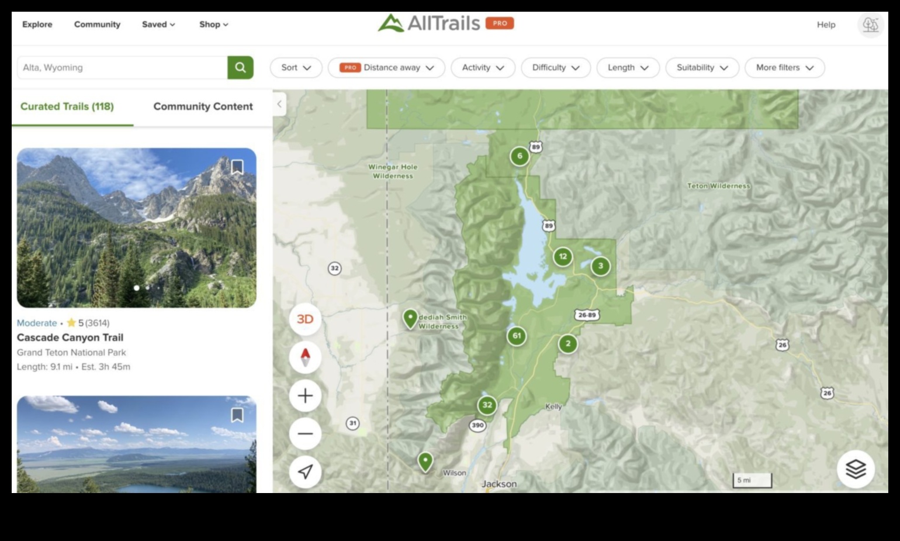Open the Sort dropdown
This screenshot has height=541, width=900.
(x=296, y=67)
